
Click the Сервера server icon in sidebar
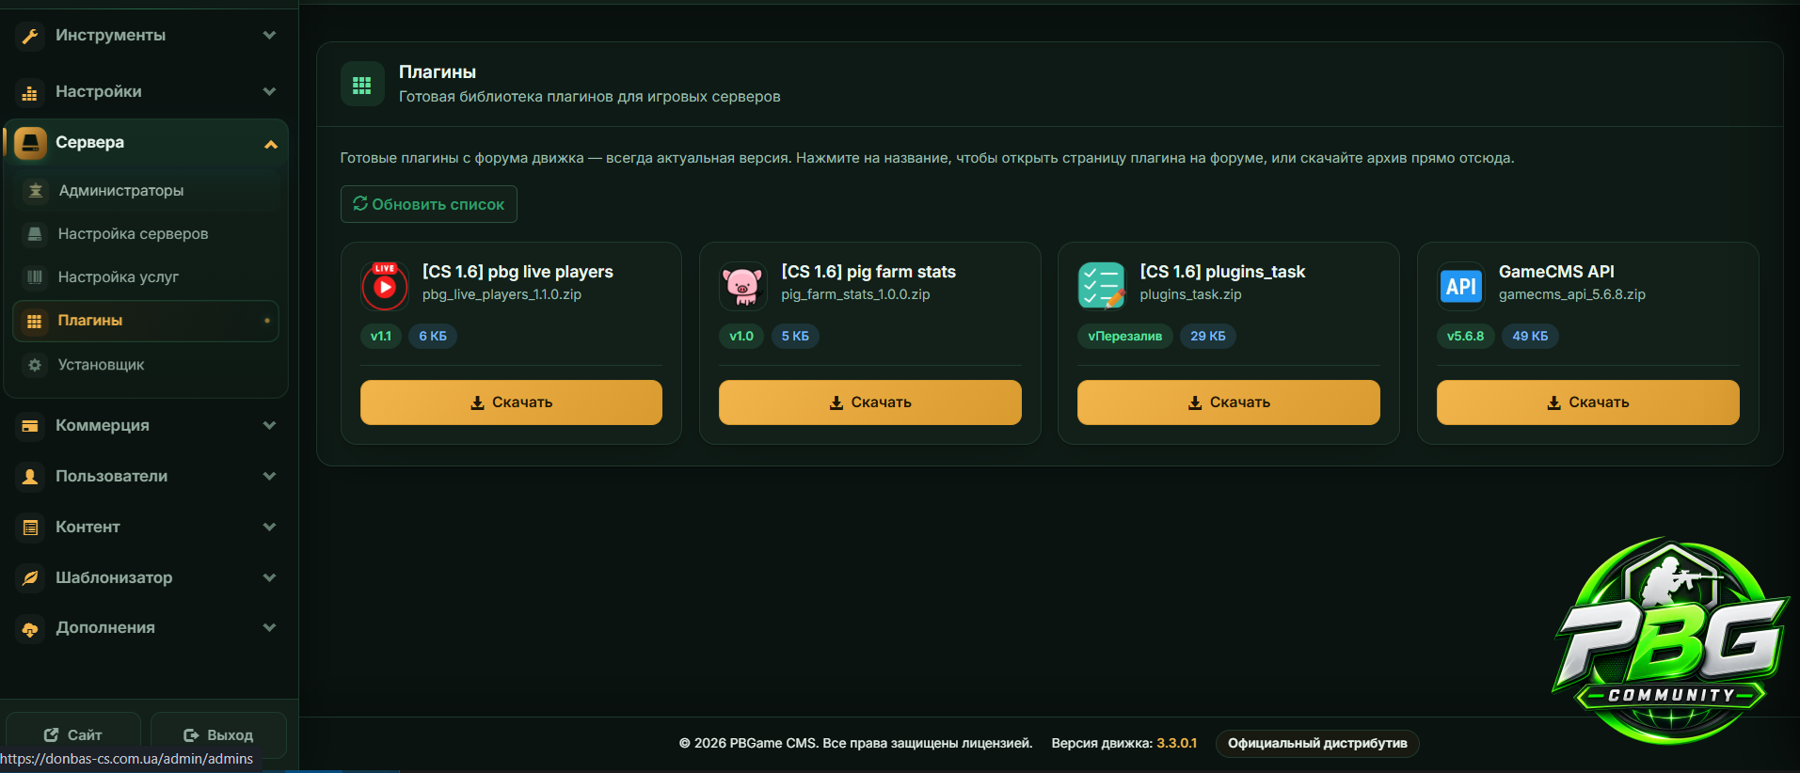coord(30,143)
